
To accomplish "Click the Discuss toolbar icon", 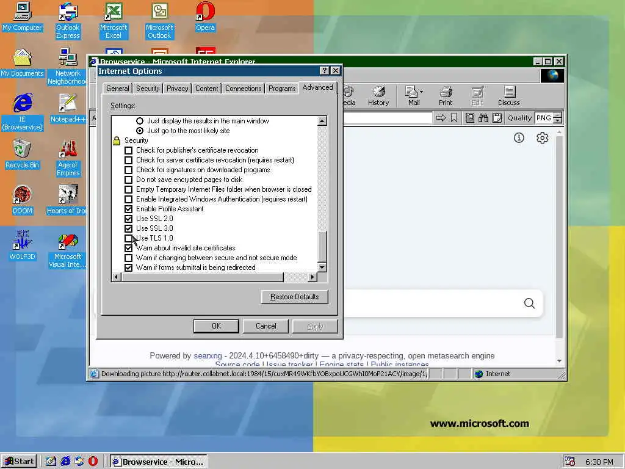I will point(508,96).
